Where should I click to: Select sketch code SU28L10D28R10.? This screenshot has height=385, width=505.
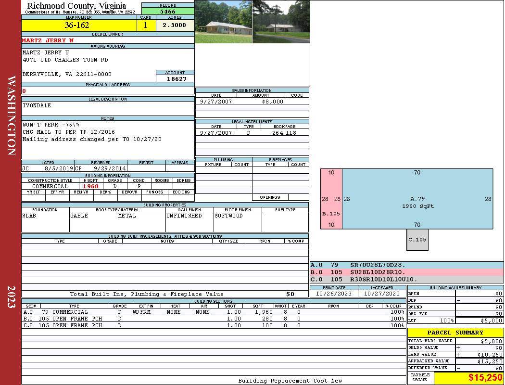pyautogui.click(x=378, y=272)
